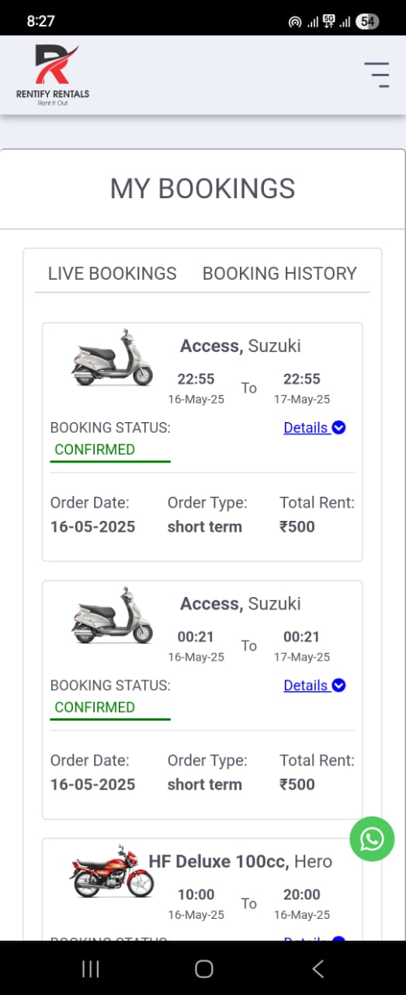Open Details link of 22:55 booking
This screenshot has height=995, width=406.
306,428
